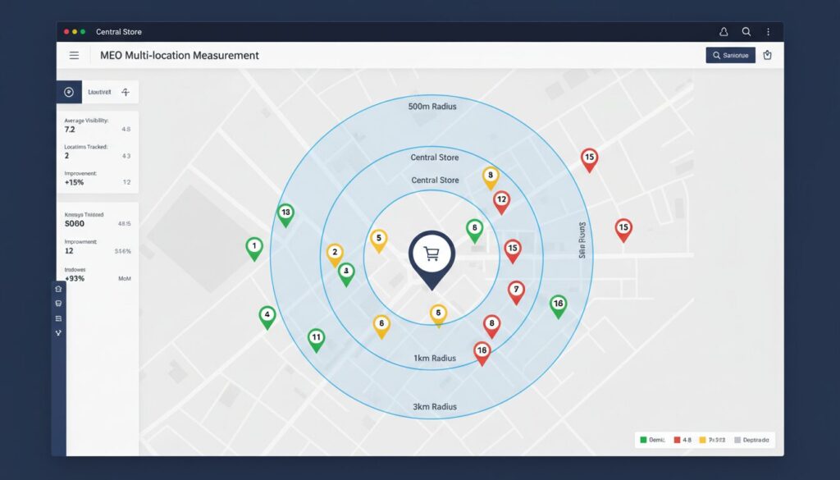Select green map pin number 1

pyautogui.click(x=254, y=246)
